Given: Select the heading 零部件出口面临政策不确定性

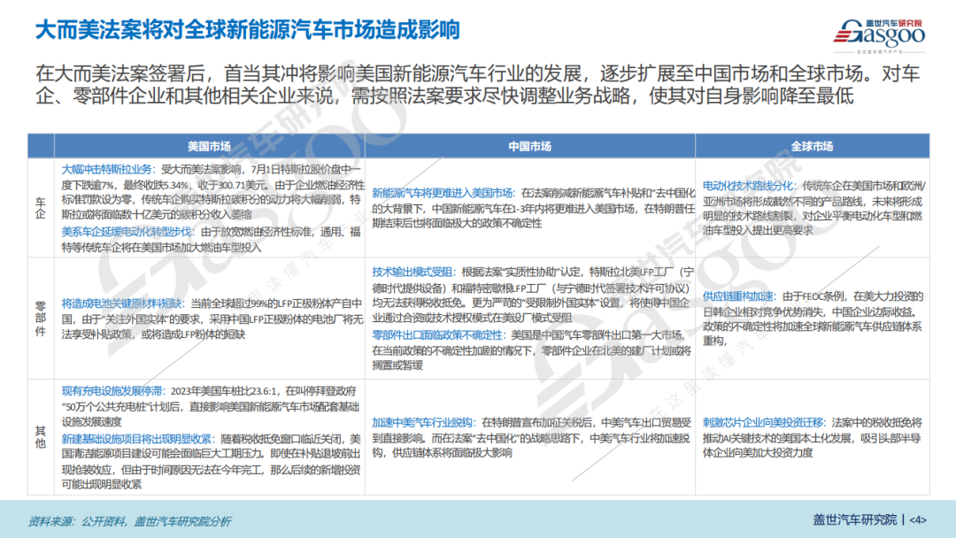Looking at the screenshot, I should tap(439, 335).
